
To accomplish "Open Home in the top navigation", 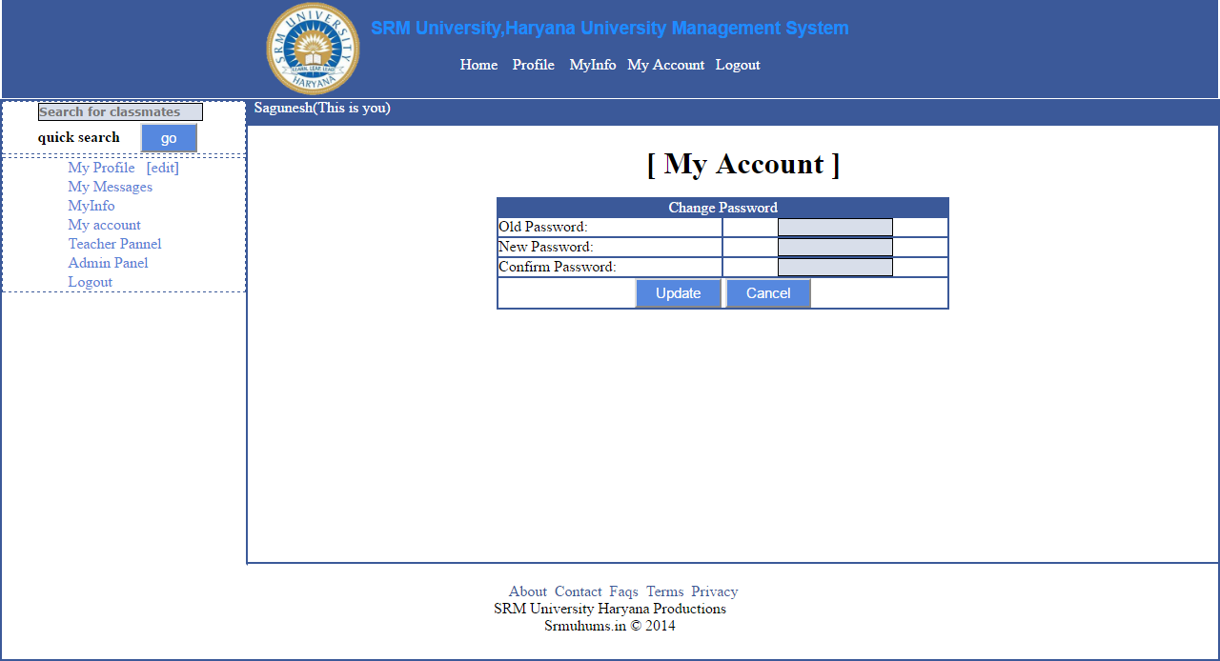I will [478, 65].
